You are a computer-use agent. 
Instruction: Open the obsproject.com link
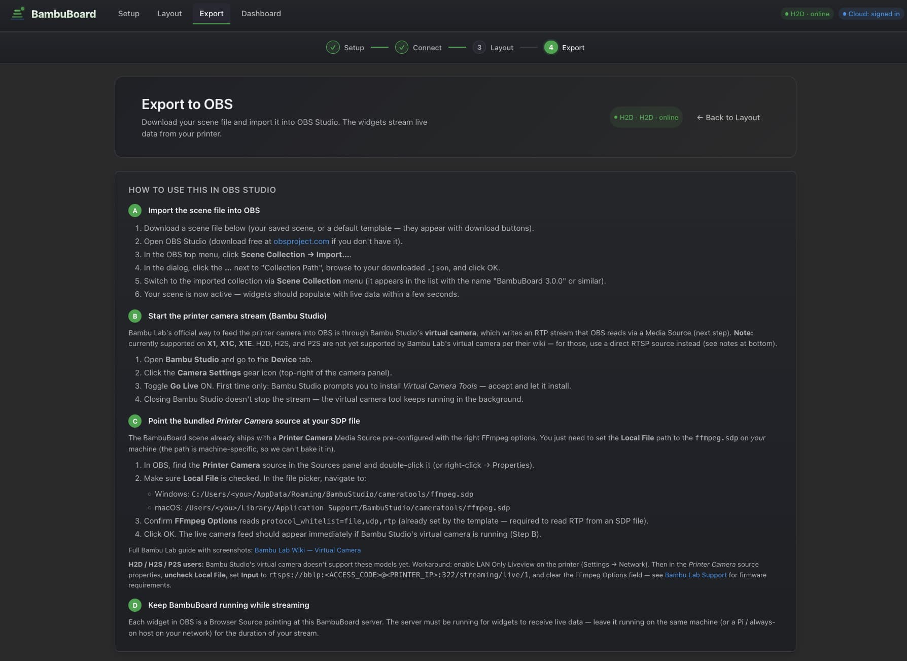[301, 241]
